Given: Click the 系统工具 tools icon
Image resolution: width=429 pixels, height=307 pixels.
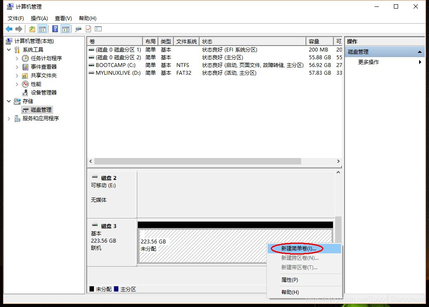Looking at the screenshot, I should (x=17, y=50).
